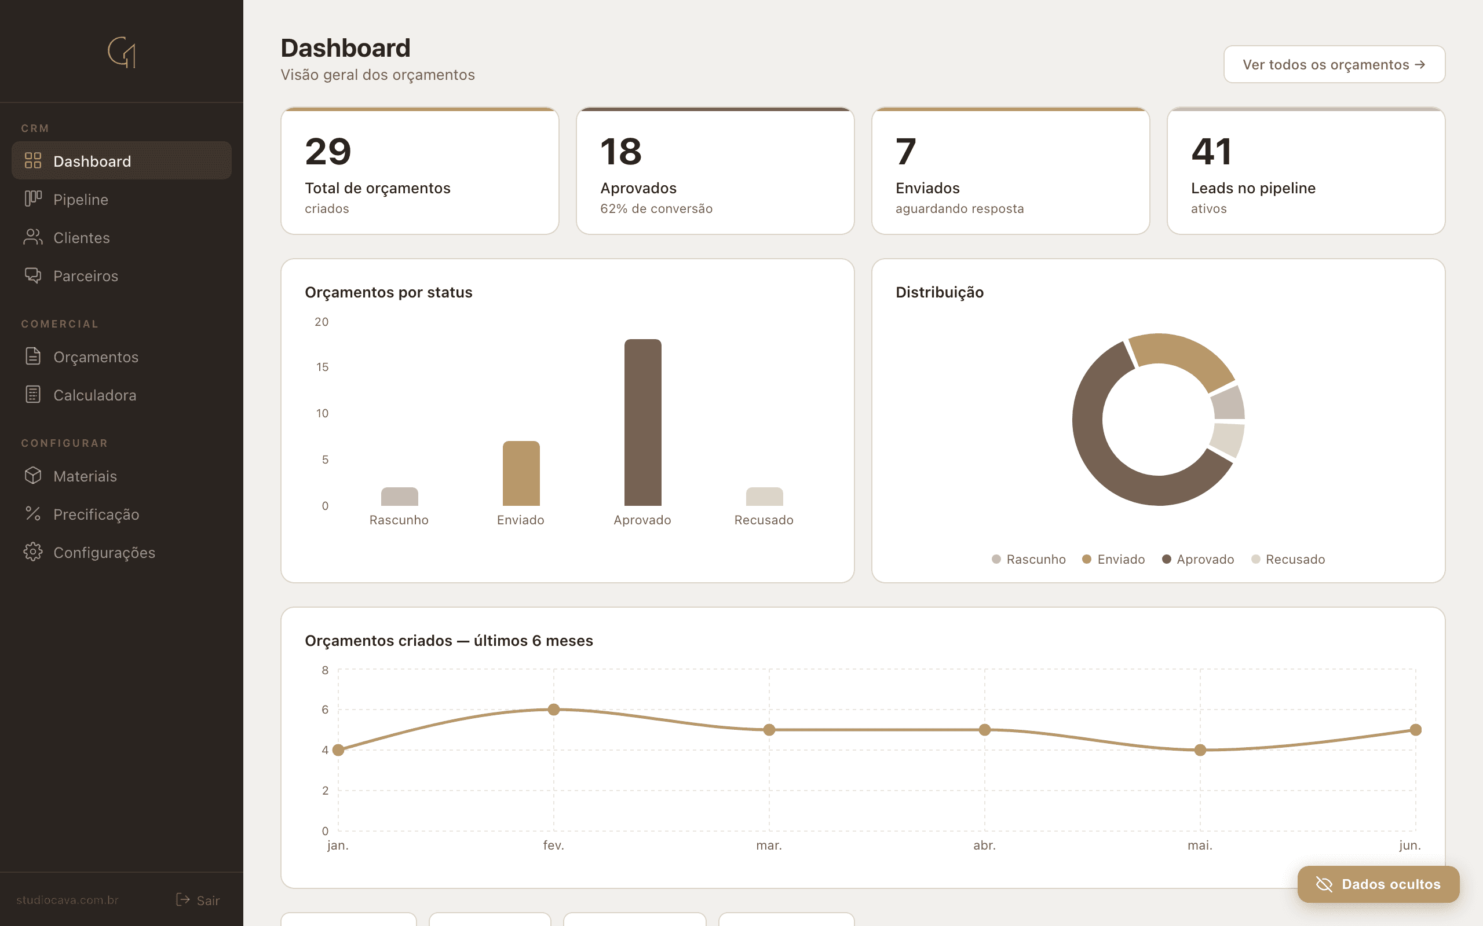The width and height of the screenshot is (1483, 926).
Task: Go to Configurações
Action: pos(121,552)
